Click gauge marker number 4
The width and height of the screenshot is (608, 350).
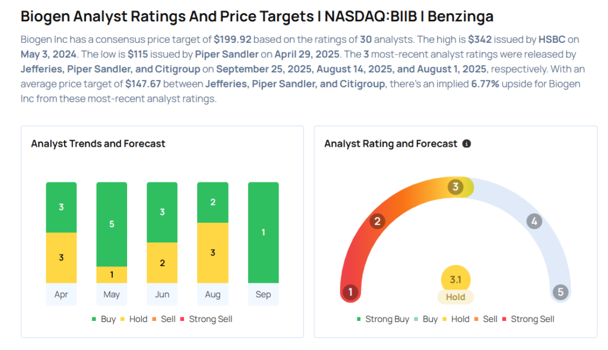point(534,222)
